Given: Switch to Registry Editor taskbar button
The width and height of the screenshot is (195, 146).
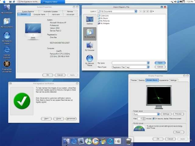Looking at the screenshot, I should [53, 2].
